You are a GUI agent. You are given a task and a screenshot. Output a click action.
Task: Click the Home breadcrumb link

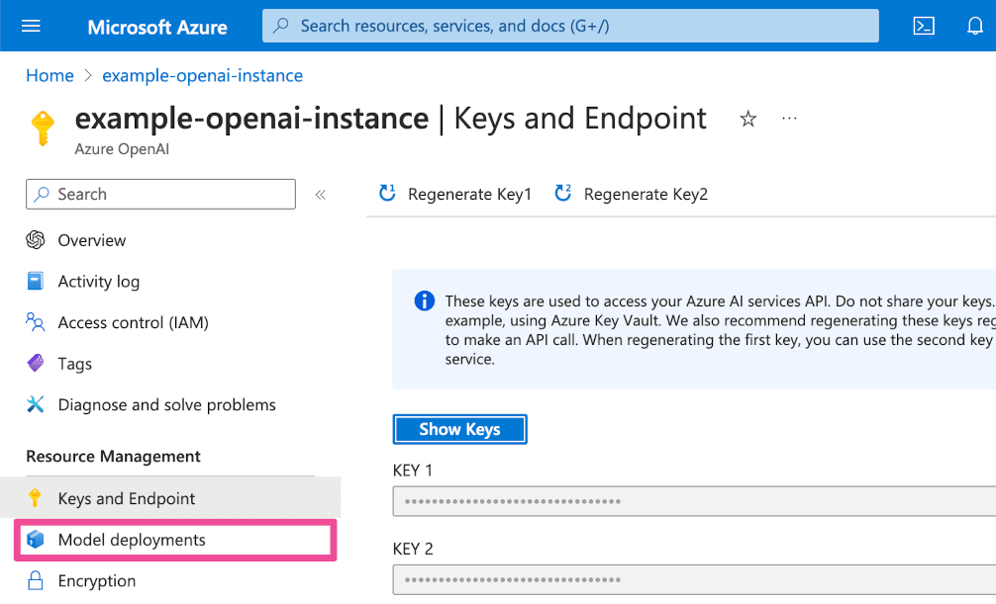tap(50, 75)
